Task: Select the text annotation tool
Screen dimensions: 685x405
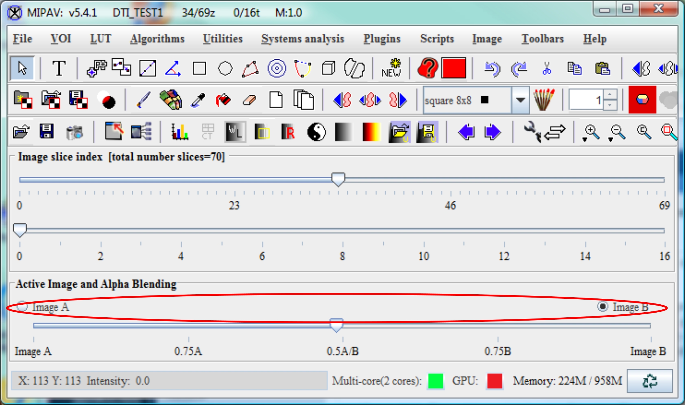Action: 58,68
